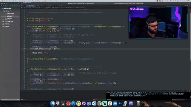The width and height of the screenshot is (191, 107).
Task: Expand the Frameworks group
Action: click(3, 25)
